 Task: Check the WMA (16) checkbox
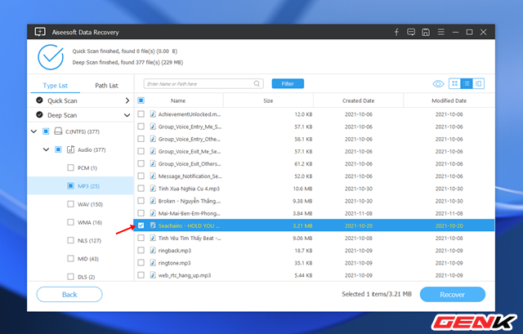pos(71,222)
